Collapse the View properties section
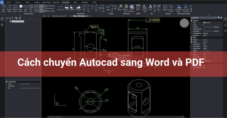The width and height of the screenshot is (227, 118). (x=192, y=38)
